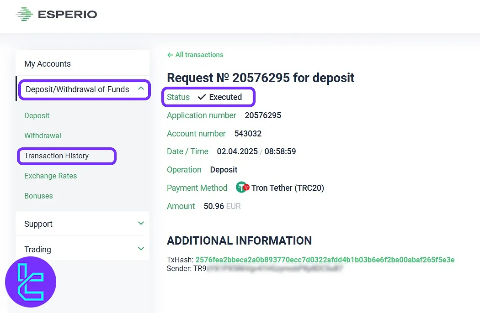480x313 pixels.
Task: Click the Application number label
Action: [x=202, y=115]
